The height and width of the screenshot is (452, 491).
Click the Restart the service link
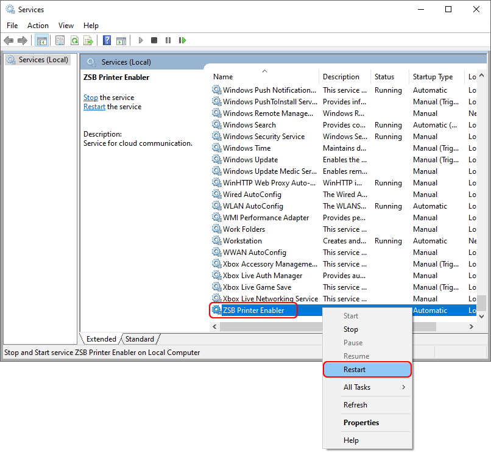pyautogui.click(x=94, y=106)
